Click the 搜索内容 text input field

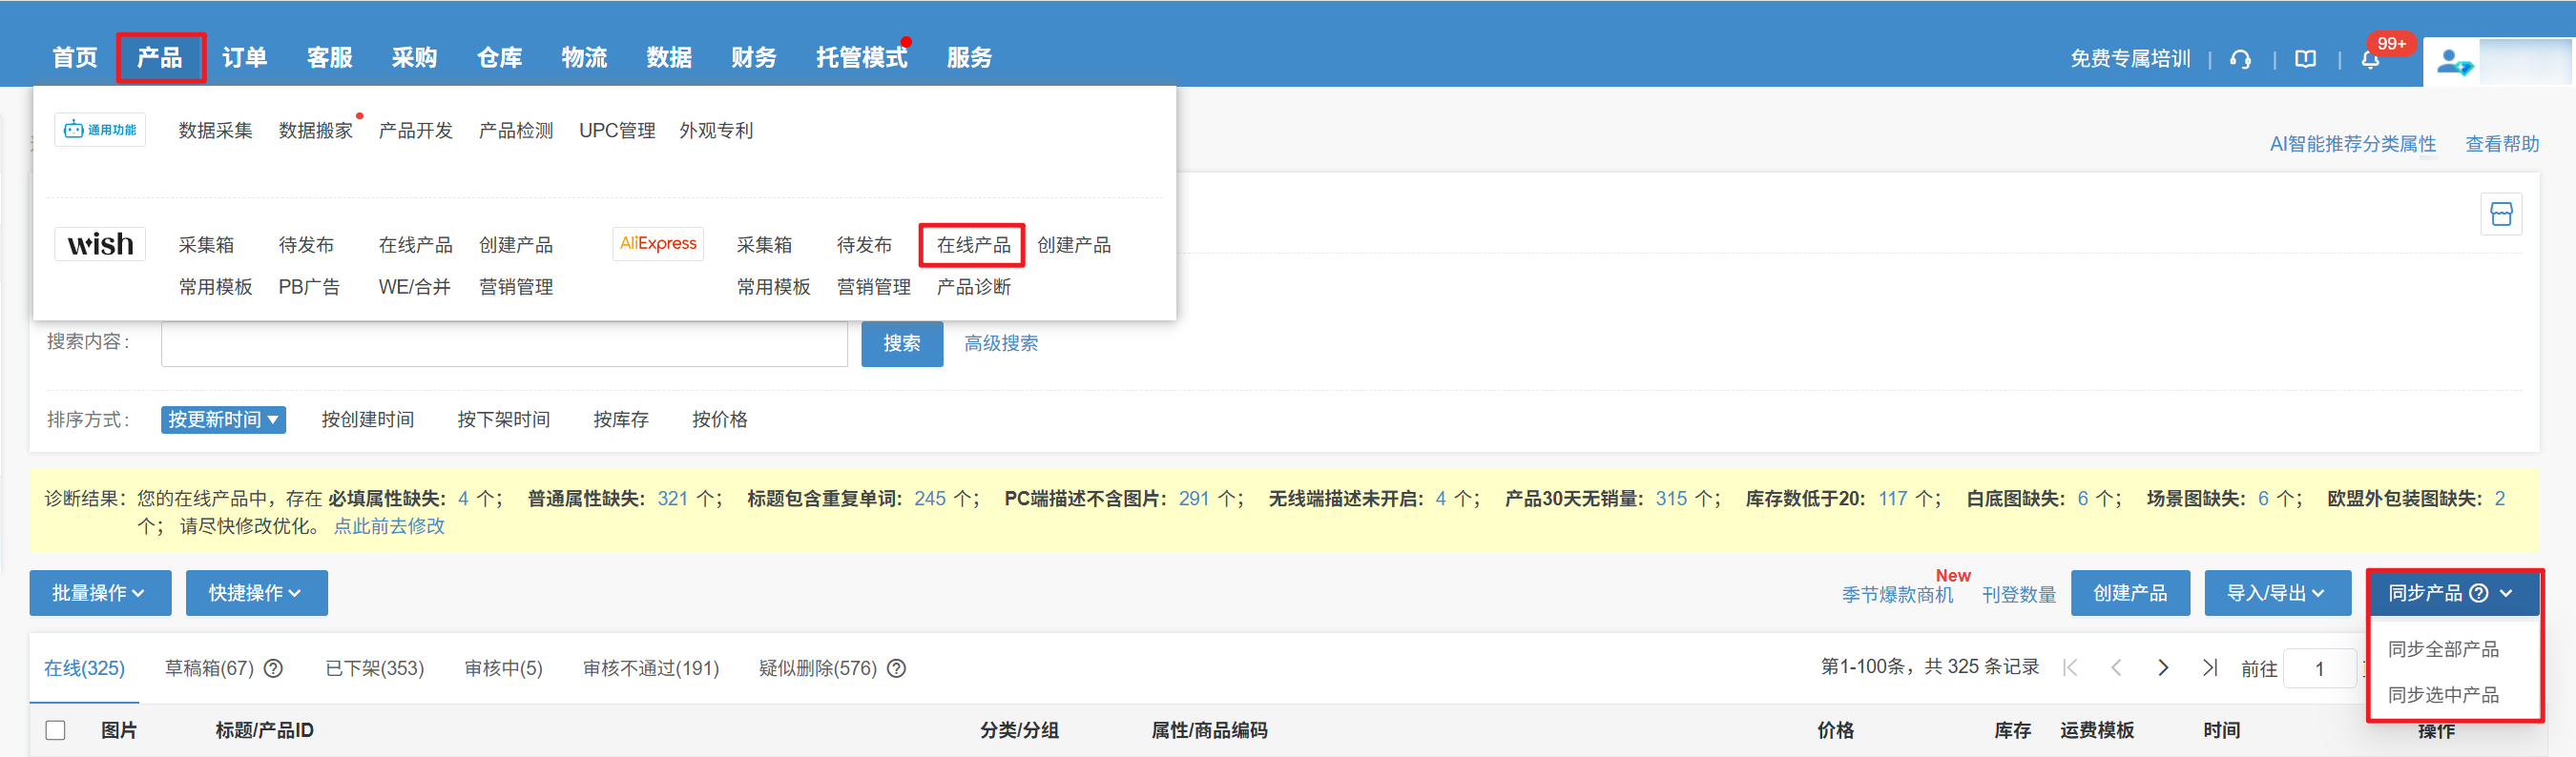504,343
